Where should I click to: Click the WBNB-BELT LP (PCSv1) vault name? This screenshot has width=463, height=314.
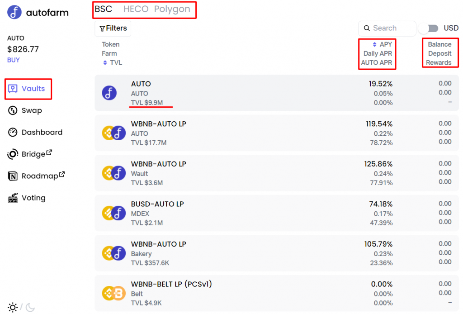[x=171, y=284]
